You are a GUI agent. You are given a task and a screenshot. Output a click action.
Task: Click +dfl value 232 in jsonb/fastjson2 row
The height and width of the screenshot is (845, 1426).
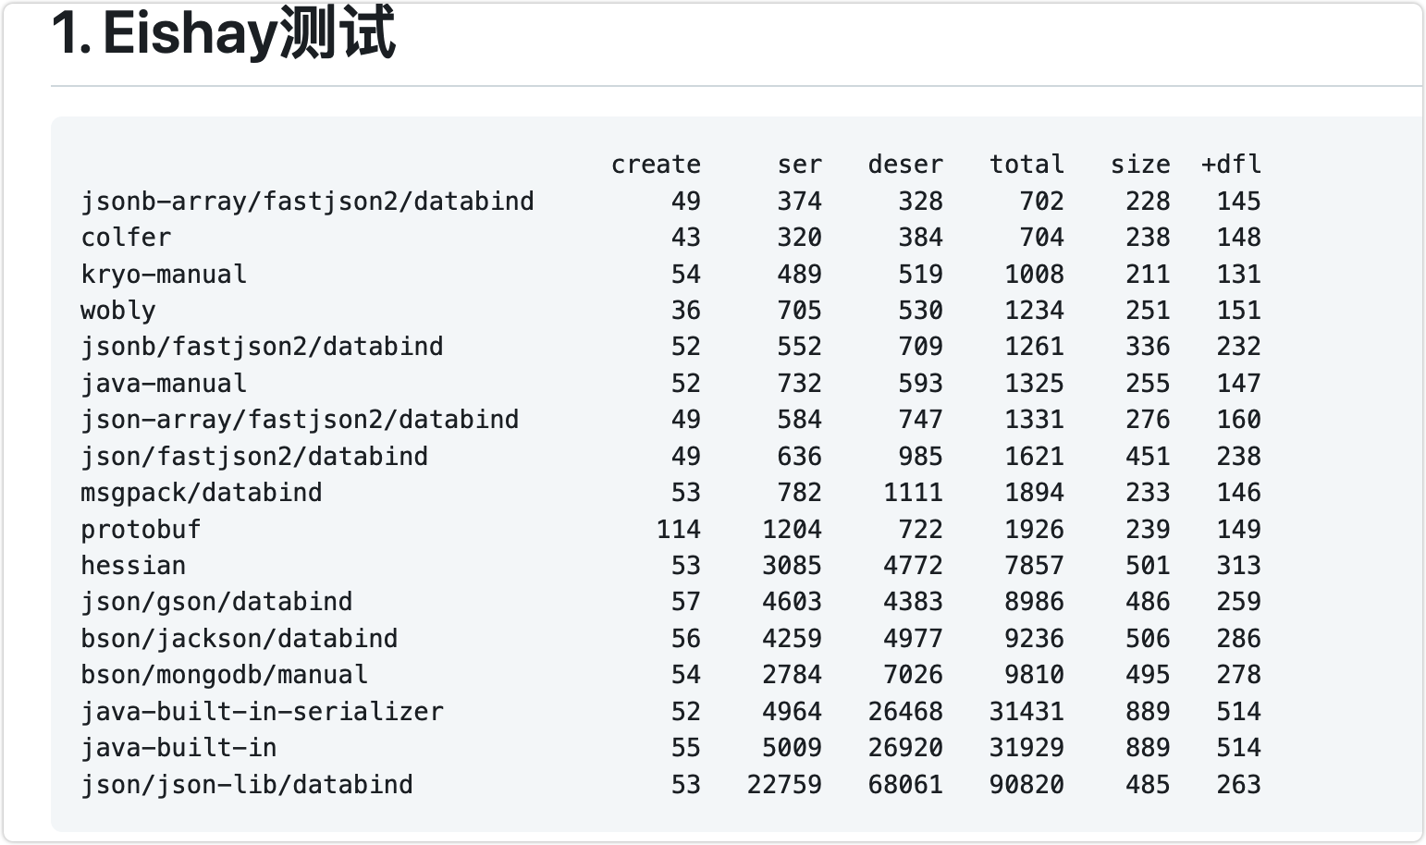pos(1238,347)
